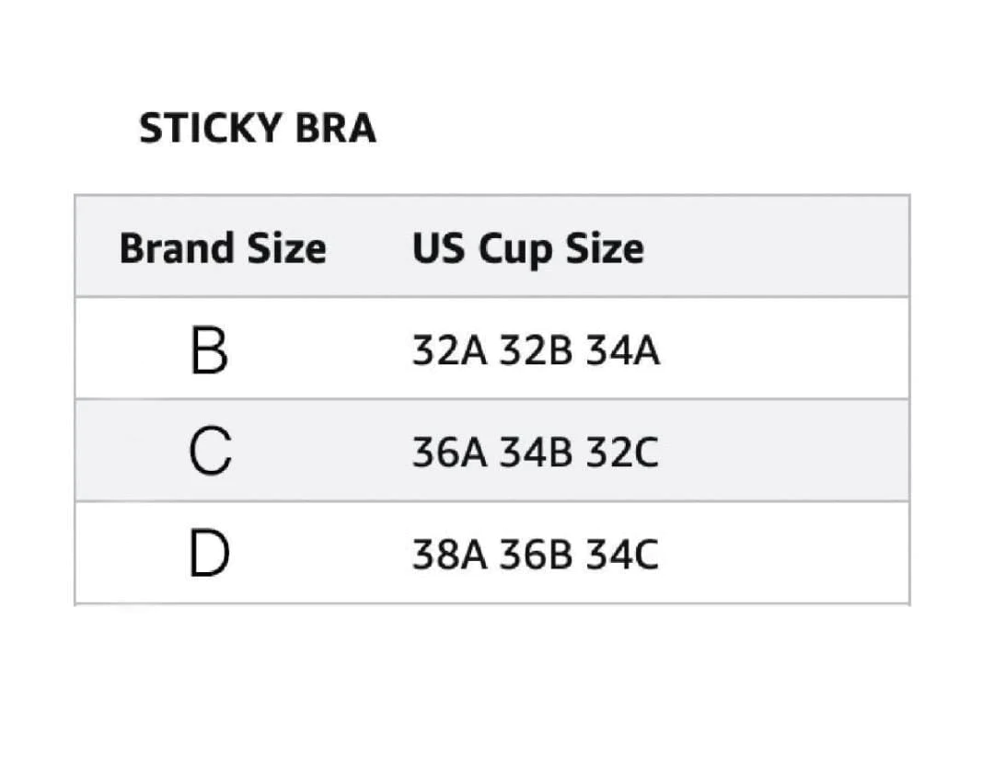
Task: Pick the 32C cup size entry
Action: (x=622, y=454)
